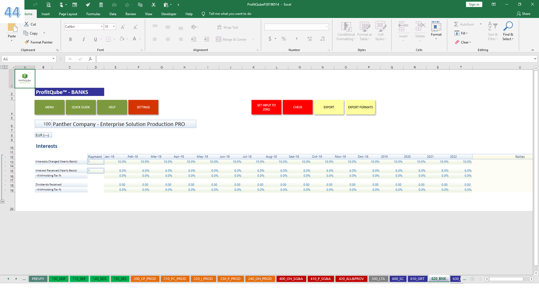Open the Insert ribbon tab
Screen dimensions: 539x303
coord(45,14)
